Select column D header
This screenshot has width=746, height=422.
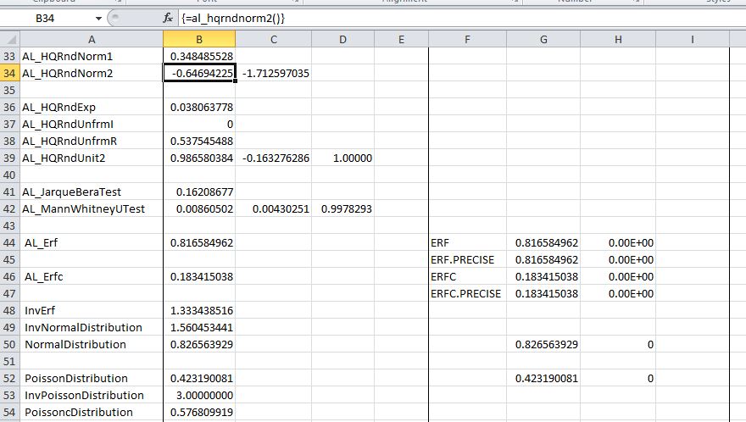point(342,39)
